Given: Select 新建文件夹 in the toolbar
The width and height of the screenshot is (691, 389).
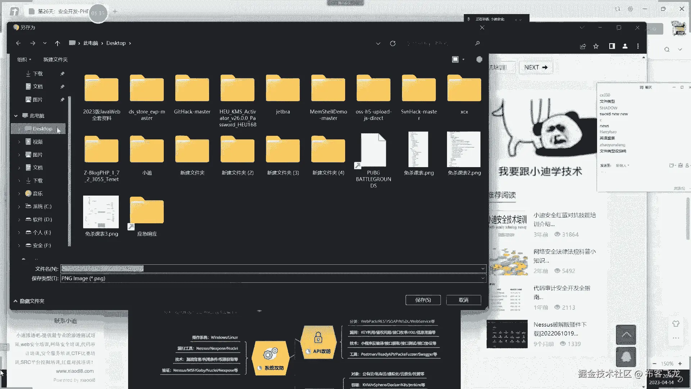Looking at the screenshot, I should click(55, 59).
